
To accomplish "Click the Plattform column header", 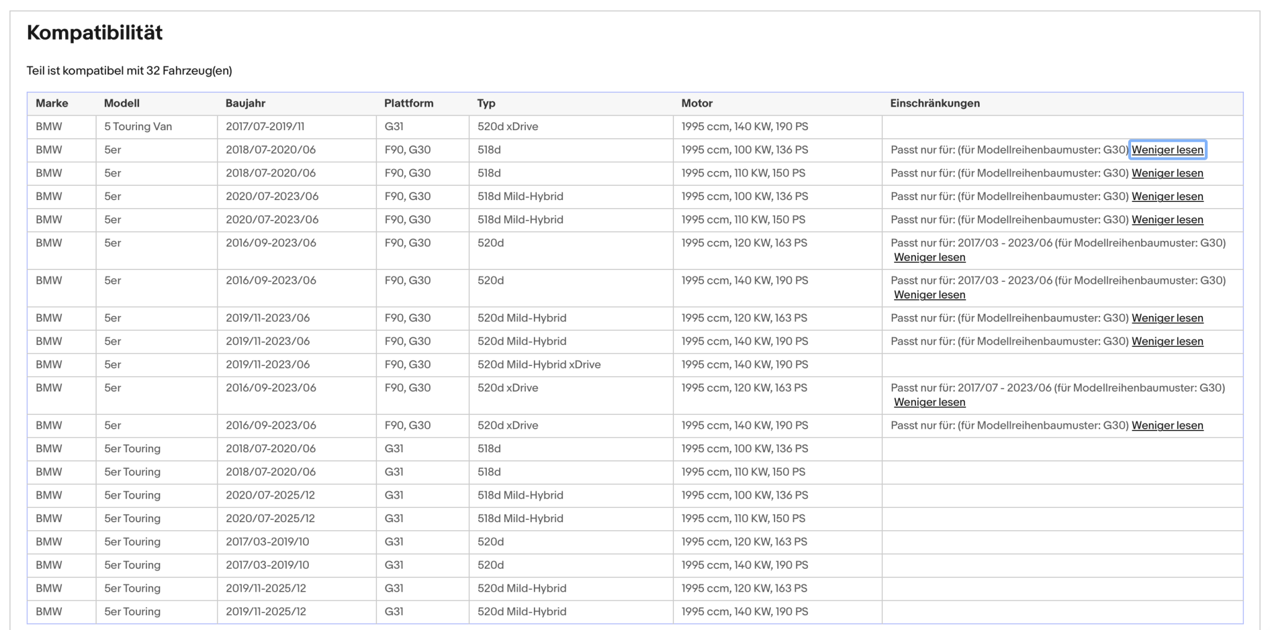I will click(x=409, y=103).
